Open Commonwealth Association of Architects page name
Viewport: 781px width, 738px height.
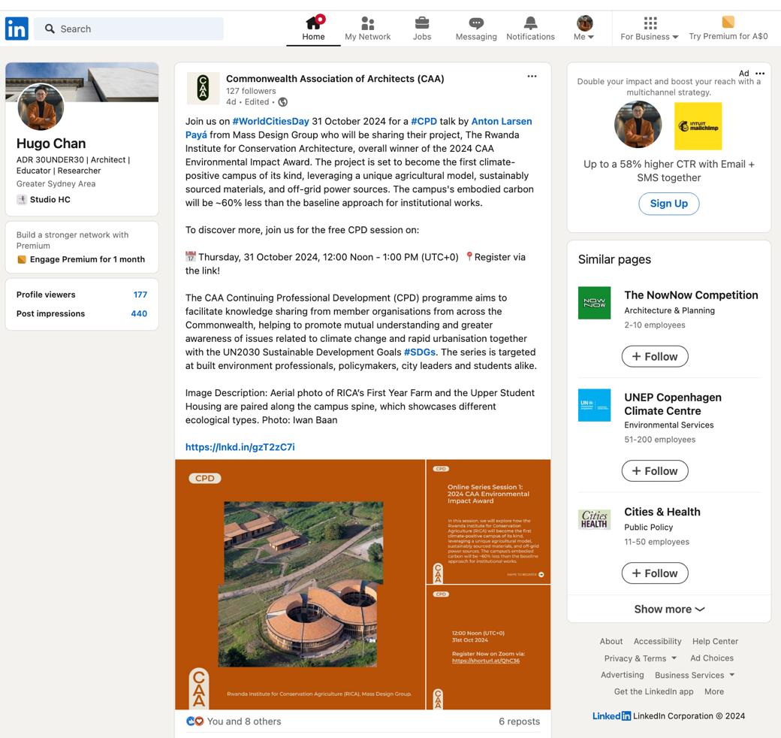[335, 79]
